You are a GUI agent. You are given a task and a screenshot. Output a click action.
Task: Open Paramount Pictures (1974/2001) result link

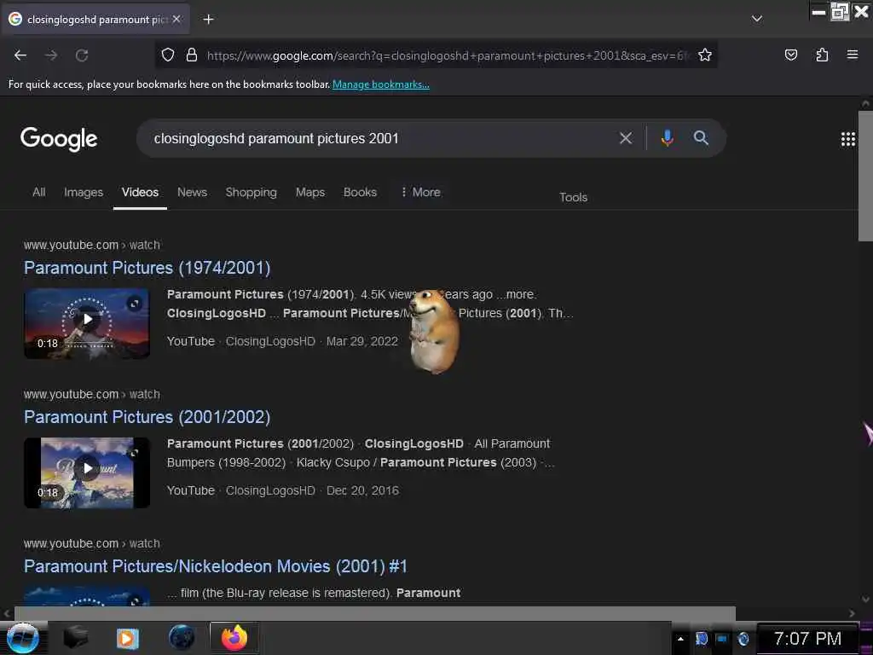click(x=147, y=268)
